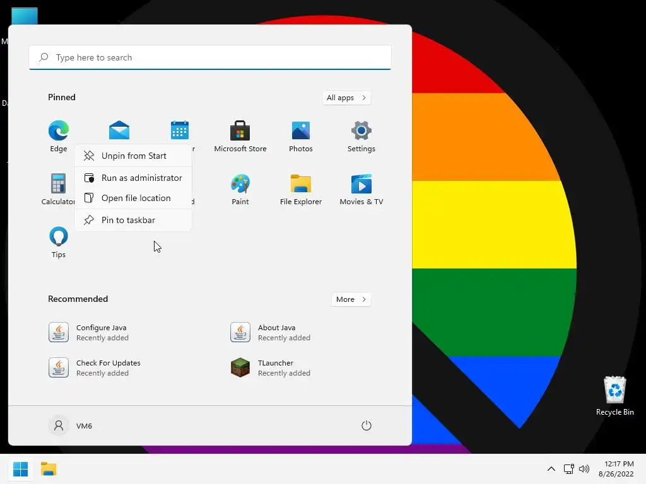Show hidden system tray icons
Screen dimensions: 646x484
tap(551, 469)
